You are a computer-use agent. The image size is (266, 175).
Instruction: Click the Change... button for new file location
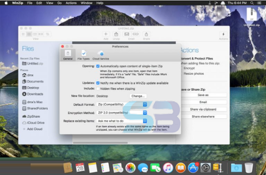[138, 96]
